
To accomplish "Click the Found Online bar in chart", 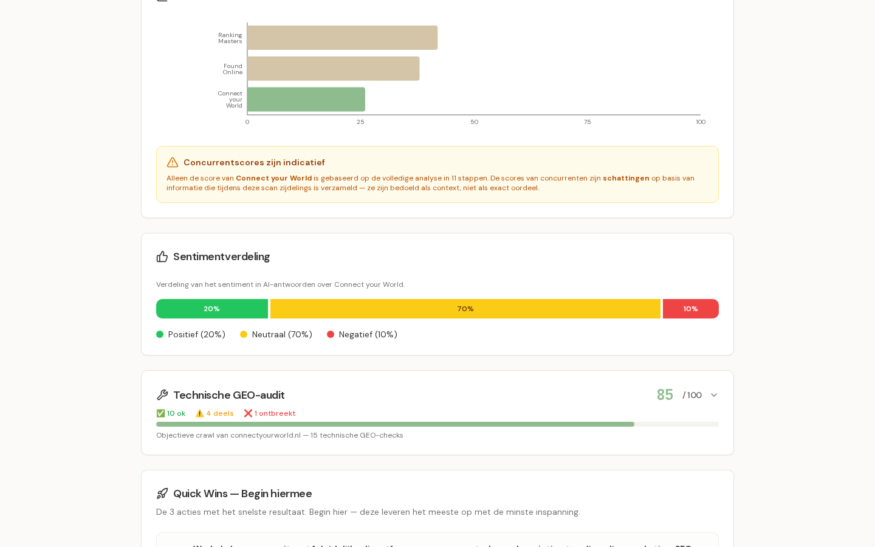I will pos(334,69).
